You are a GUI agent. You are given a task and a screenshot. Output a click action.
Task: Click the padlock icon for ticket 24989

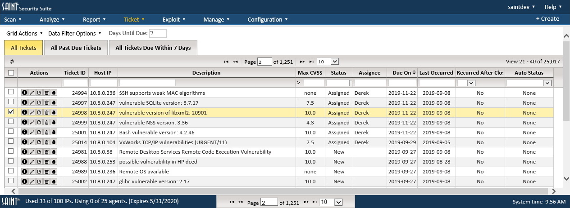coord(54,172)
